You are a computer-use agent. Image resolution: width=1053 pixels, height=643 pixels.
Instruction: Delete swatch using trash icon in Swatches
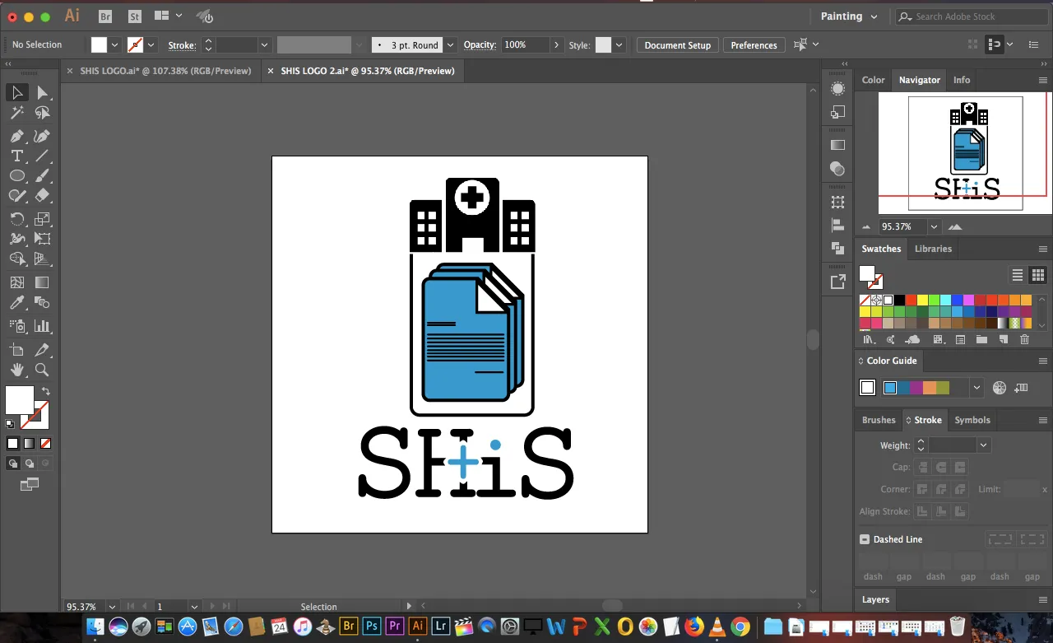[1024, 339]
